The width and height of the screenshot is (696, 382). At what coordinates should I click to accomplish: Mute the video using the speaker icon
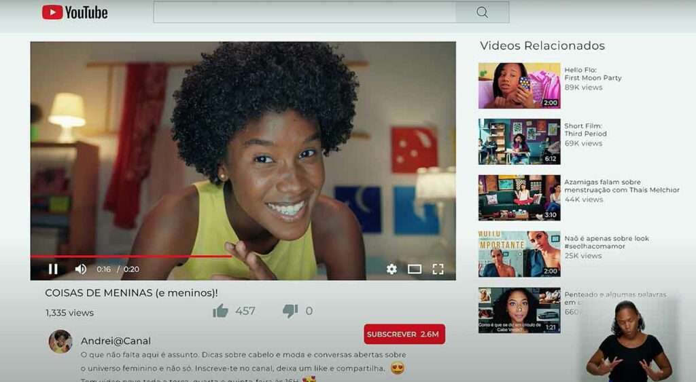pos(80,269)
